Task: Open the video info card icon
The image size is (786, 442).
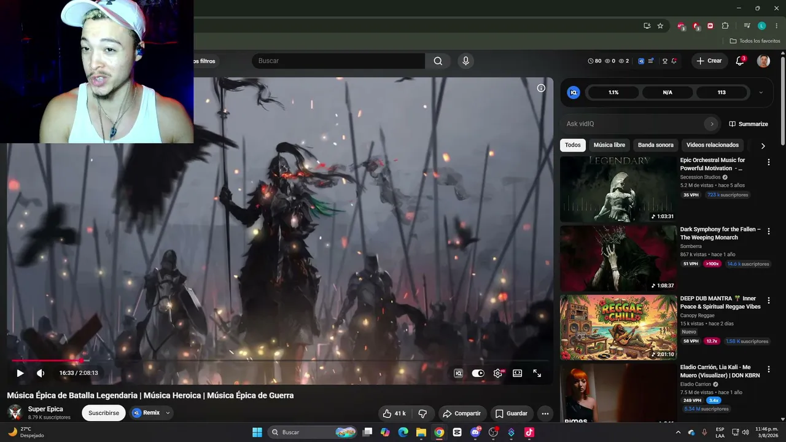Action: tap(541, 88)
